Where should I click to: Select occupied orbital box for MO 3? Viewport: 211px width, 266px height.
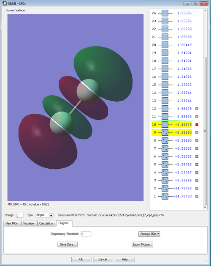pos(165,181)
